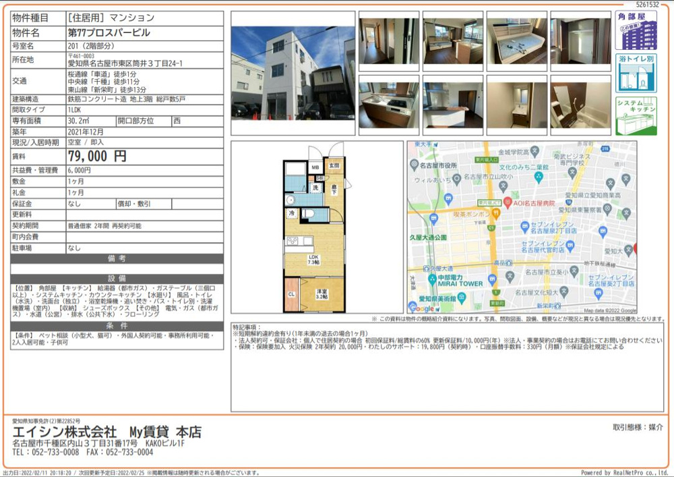
Task: Select the listing ID 5261532
Action: (x=647, y=5)
